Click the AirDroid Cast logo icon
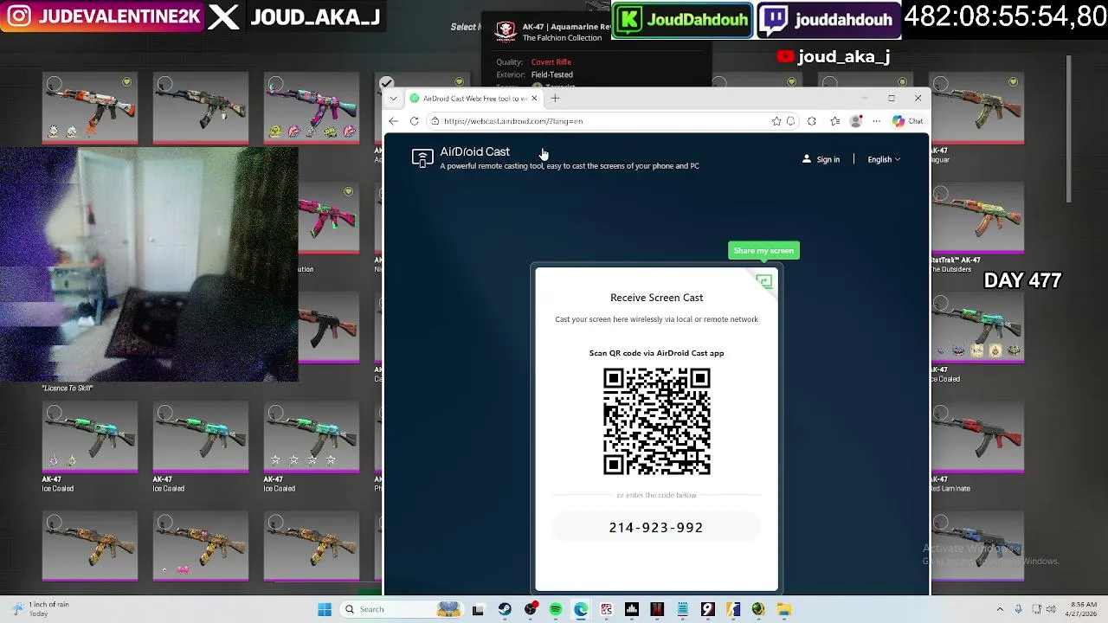This screenshot has height=623, width=1108. [x=422, y=157]
